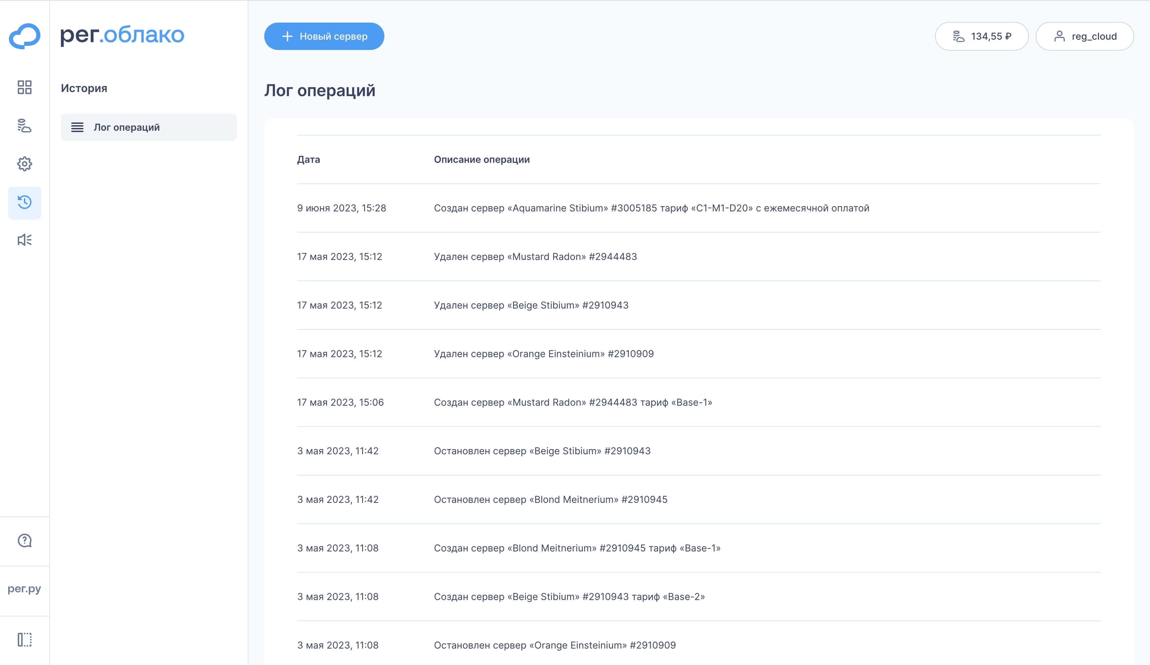1150x665 pixels.
Task: Open the 134,55 ₽ balance button
Action: pyautogui.click(x=982, y=36)
